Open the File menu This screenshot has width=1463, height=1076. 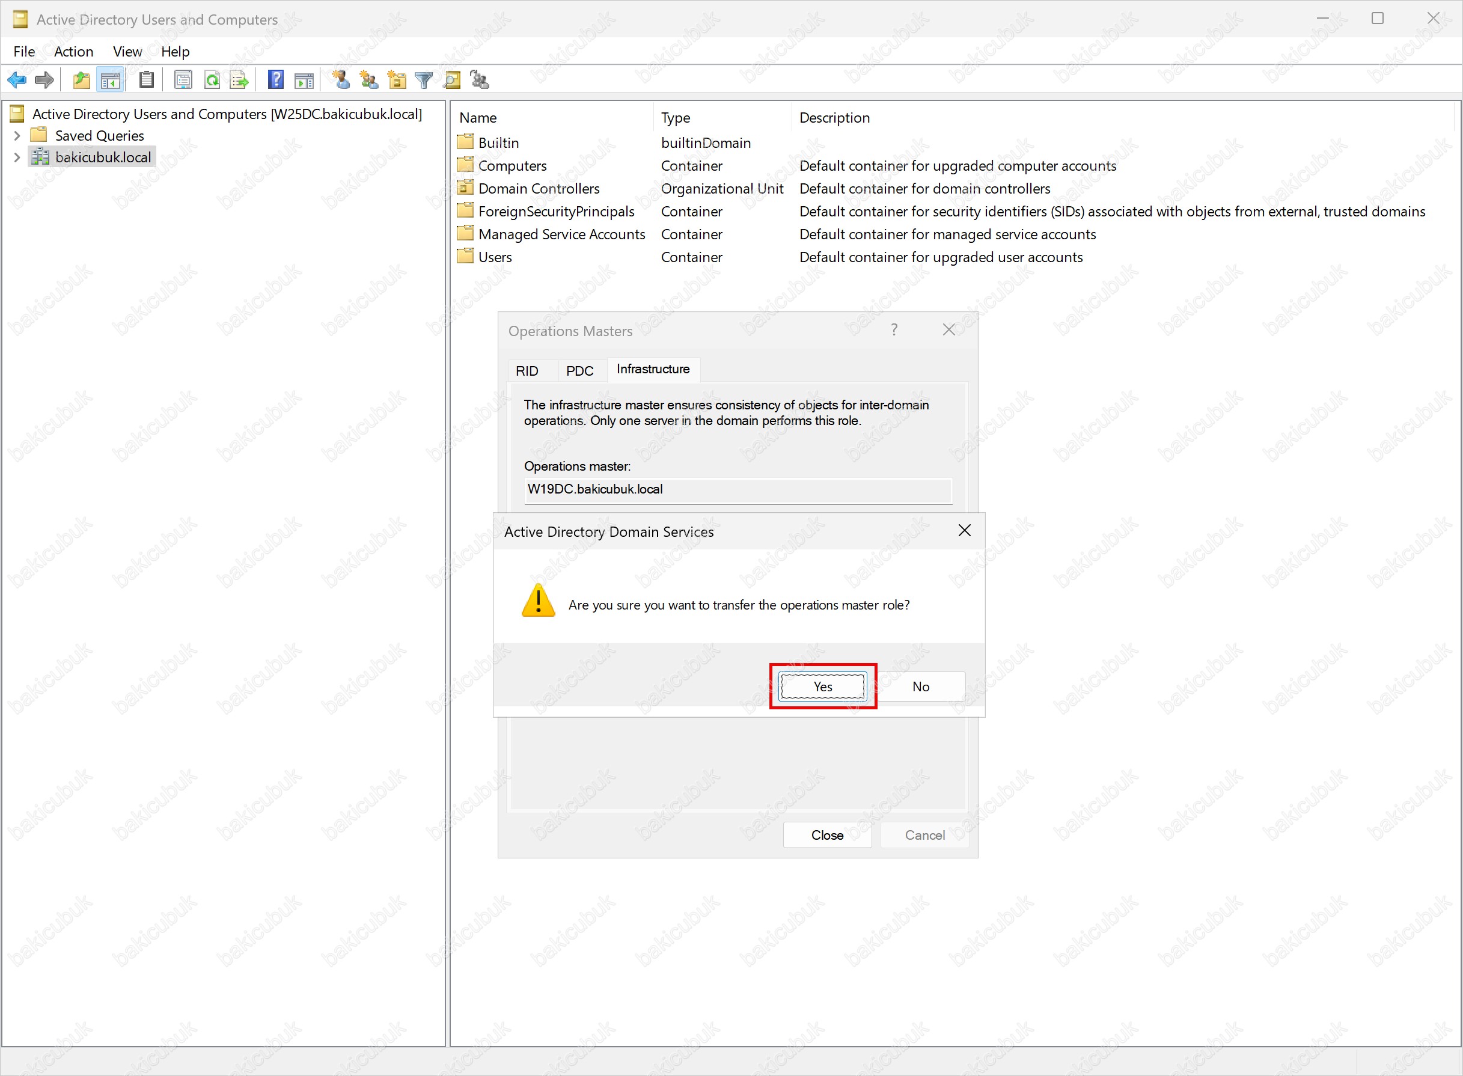click(24, 52)
